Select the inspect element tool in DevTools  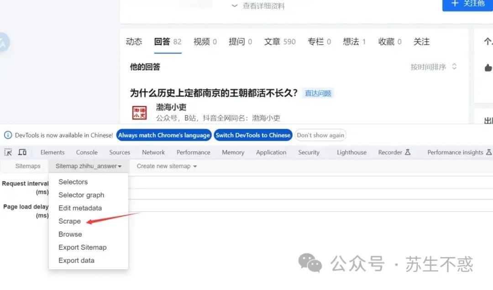click(x=7, y=152)
